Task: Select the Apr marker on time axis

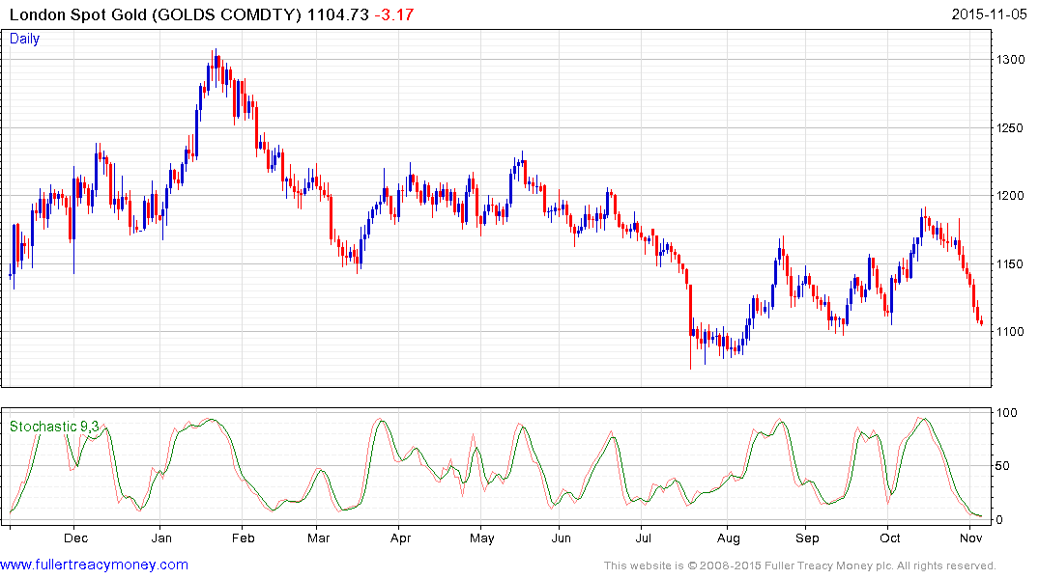Action: pos(399,538)
